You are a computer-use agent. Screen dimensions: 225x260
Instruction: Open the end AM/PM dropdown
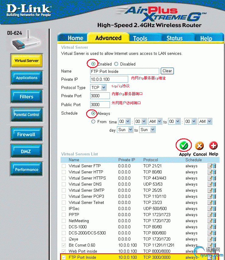(x=205, y=121)
